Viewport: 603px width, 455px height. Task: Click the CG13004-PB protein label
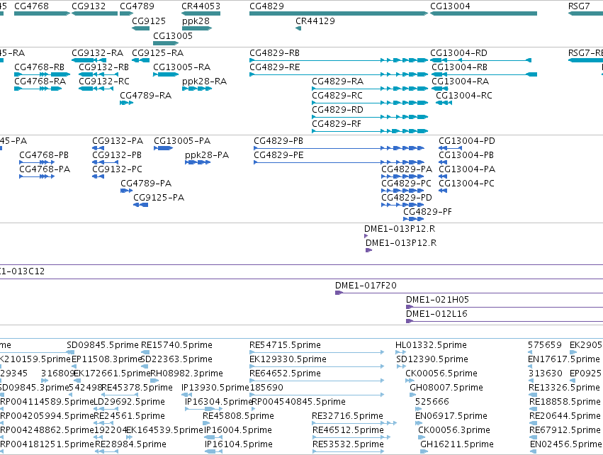(x=466, y=155)
